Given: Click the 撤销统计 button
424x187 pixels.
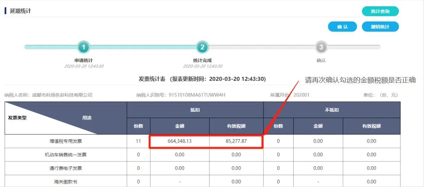Looking at the screenshot, I should pyautogui.click(x=380, y=27).
